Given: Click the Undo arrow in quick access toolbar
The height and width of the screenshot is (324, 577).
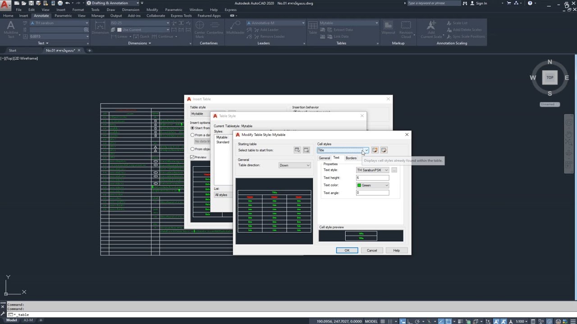Looking at the screenshot, I should point(68,3).
